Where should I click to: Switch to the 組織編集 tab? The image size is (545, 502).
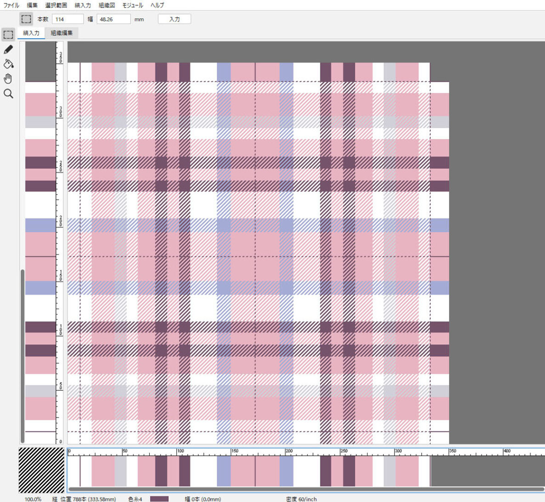point(62,33)
